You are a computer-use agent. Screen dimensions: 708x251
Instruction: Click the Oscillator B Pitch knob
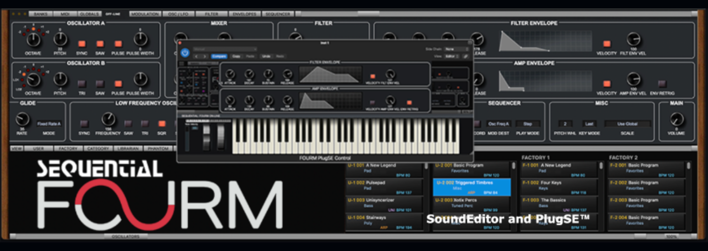[60, 79]
